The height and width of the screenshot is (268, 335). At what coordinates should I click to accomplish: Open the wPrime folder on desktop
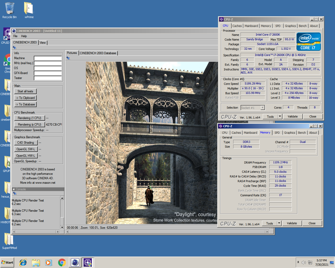[29, 10]
